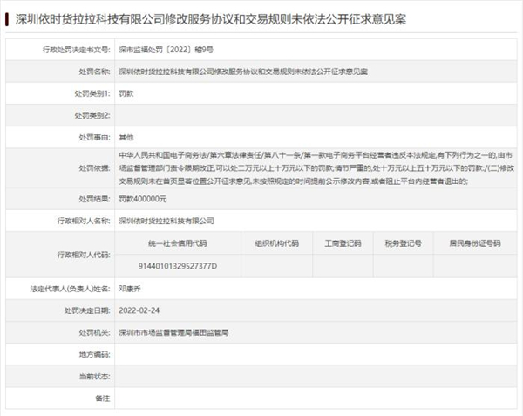The height and width of the screenshot is (416, 523).
Task: Click the 工商登记码 column header
Action: [342, 243]
